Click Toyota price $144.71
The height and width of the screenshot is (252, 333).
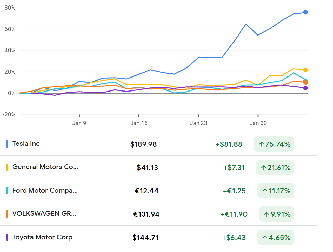[x=146, y=238]
